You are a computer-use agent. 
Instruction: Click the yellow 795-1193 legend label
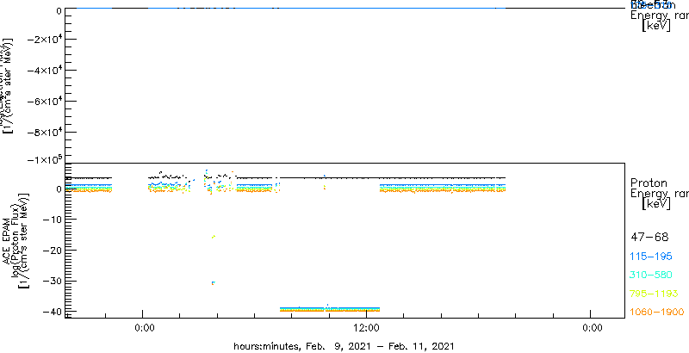pos(655,294)
